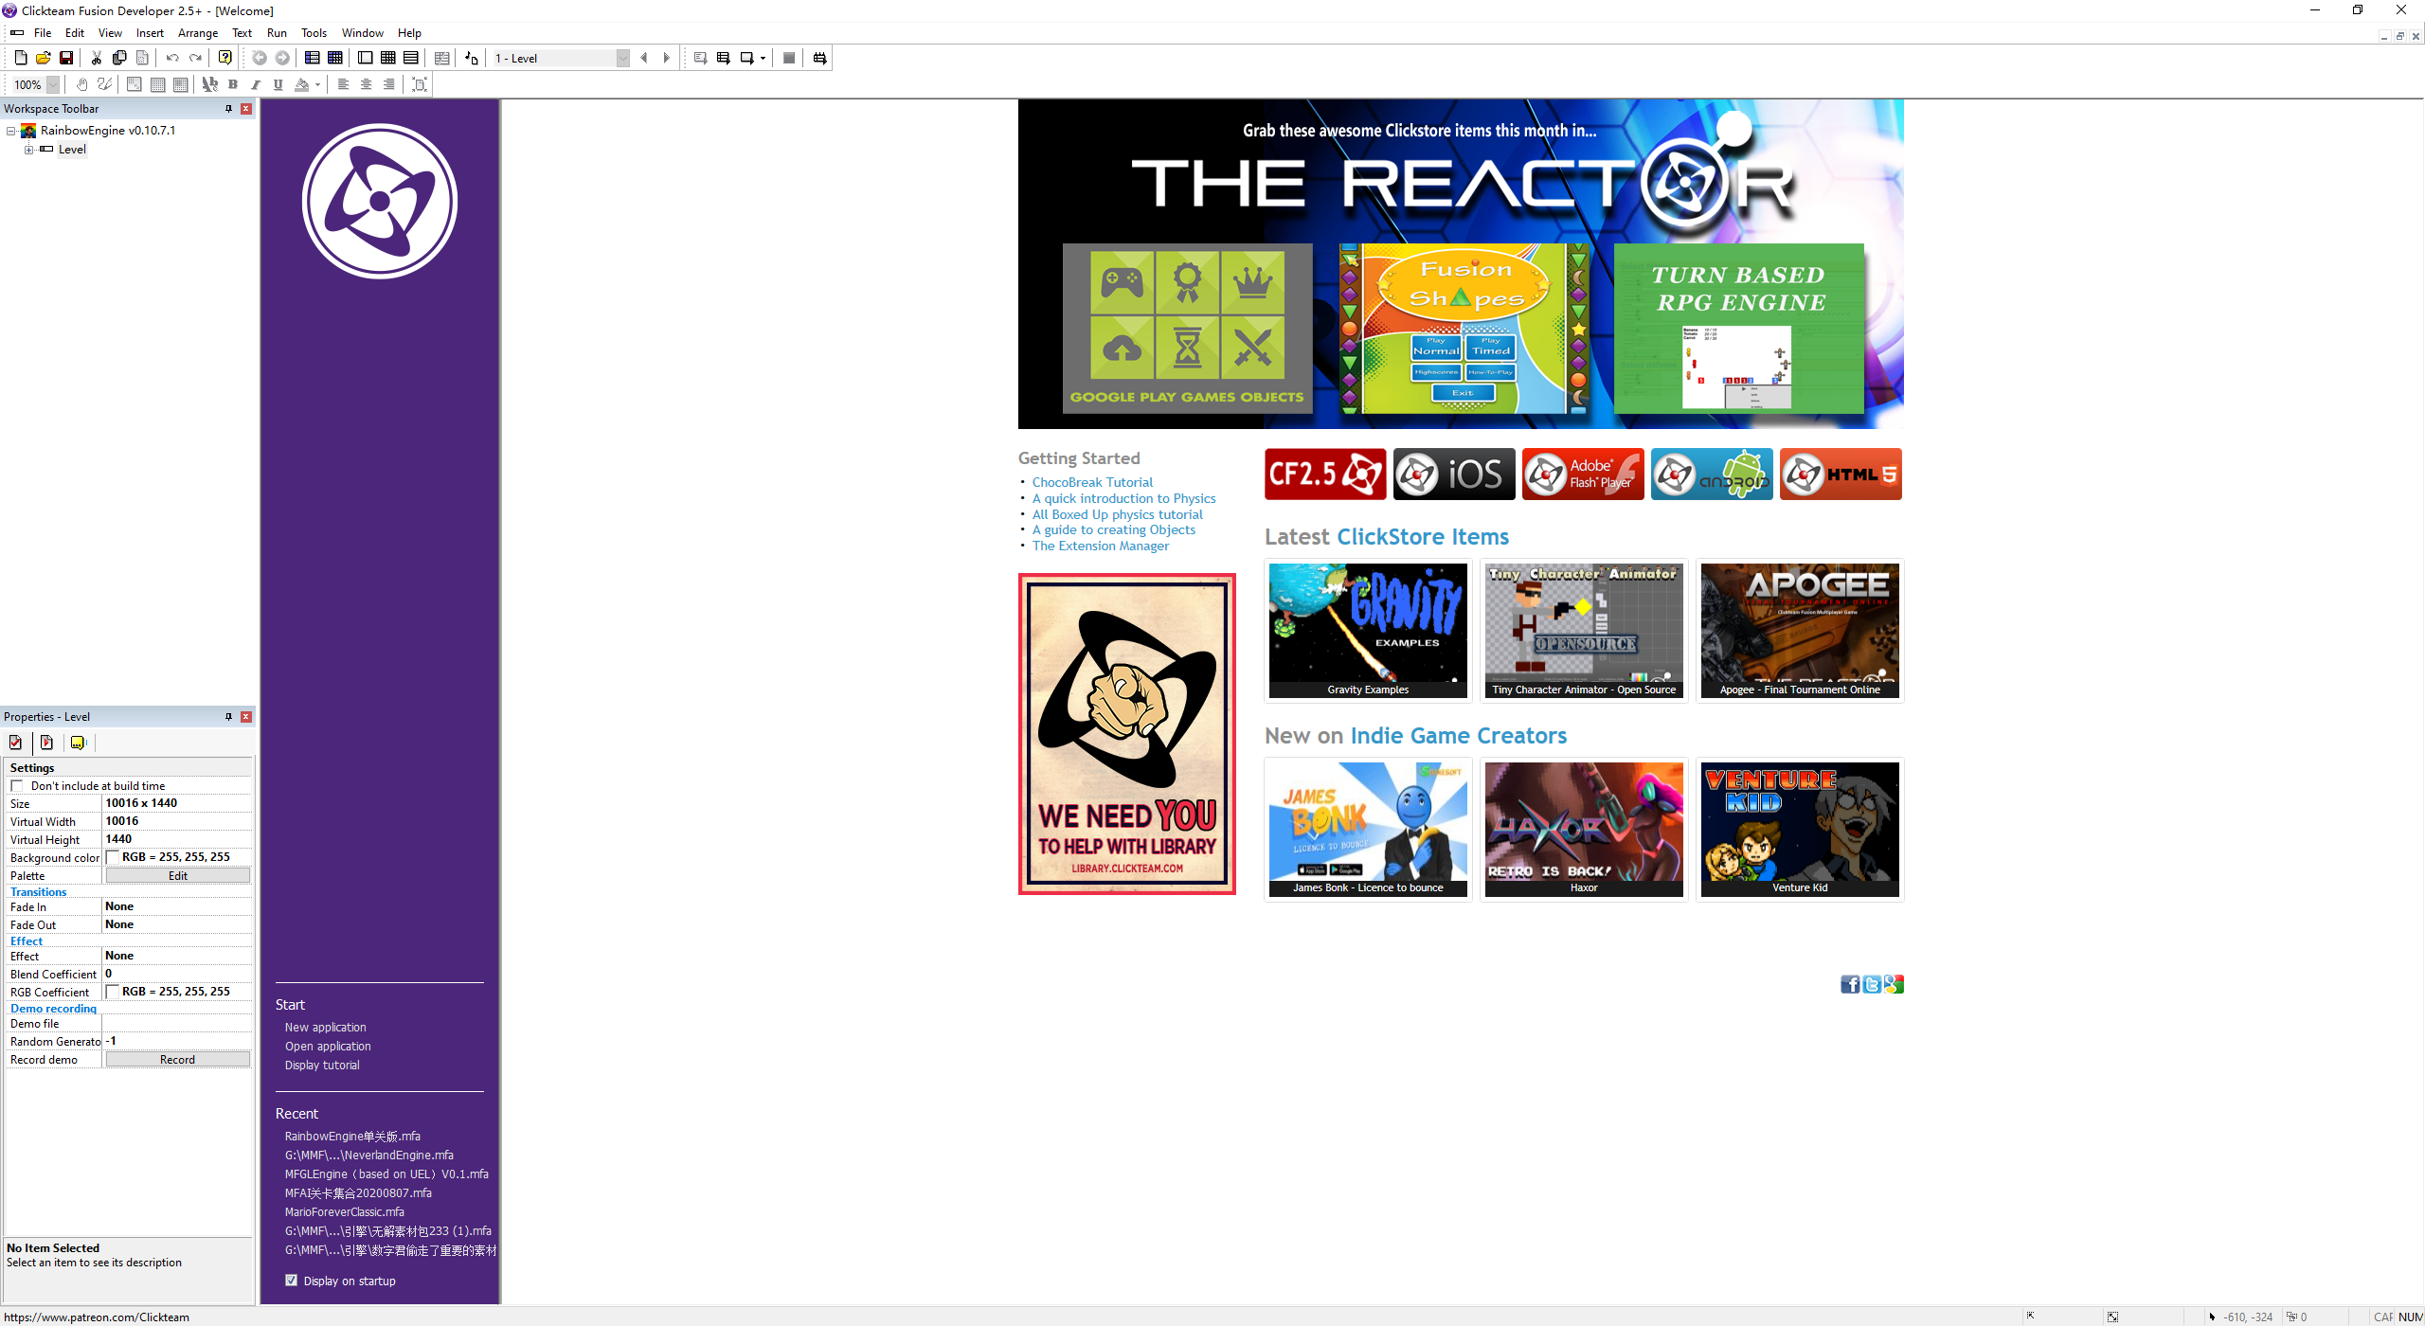Click the New application toolbar icon

point(21,58)
